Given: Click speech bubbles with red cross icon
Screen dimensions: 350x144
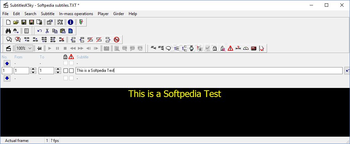Looking at the screenshot, I should (18, 40).
